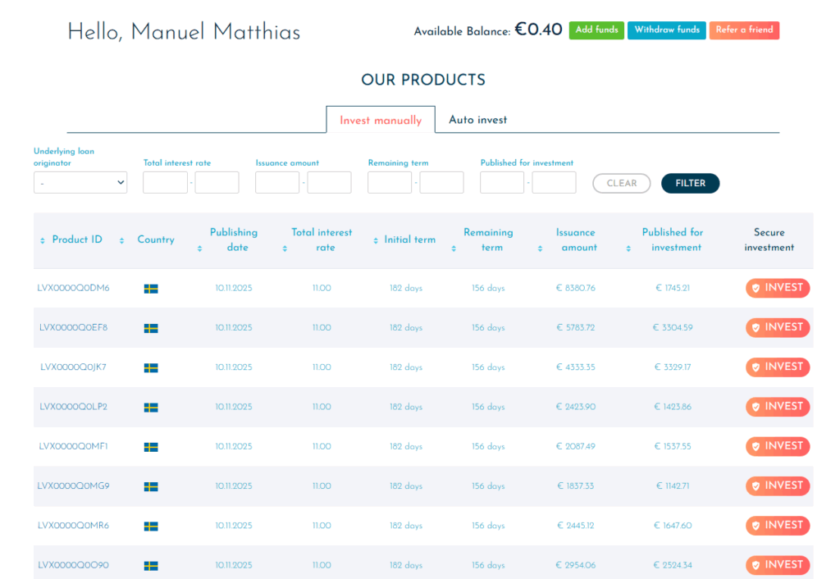Click sort arrows next to Product ID
Viewport: 840px width, 579px height.
[43, 240]
